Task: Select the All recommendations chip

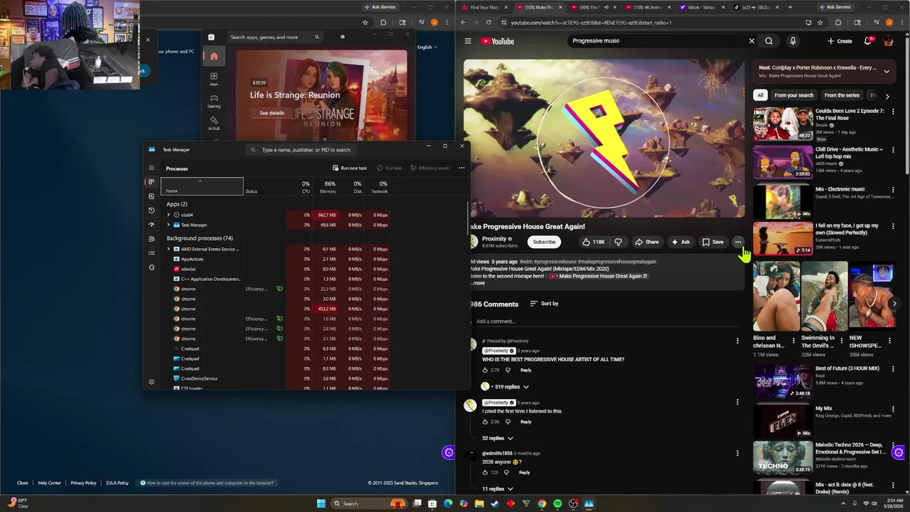Action: (760, 95)
